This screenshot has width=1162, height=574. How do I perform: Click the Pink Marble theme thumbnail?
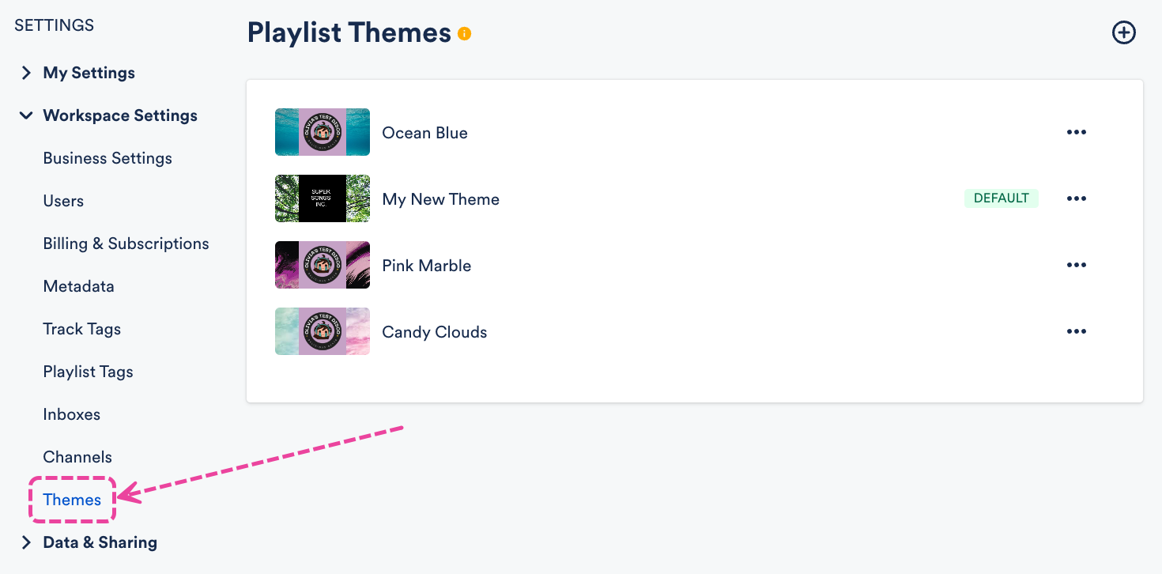pyautogui.click(x=322, y=265)
